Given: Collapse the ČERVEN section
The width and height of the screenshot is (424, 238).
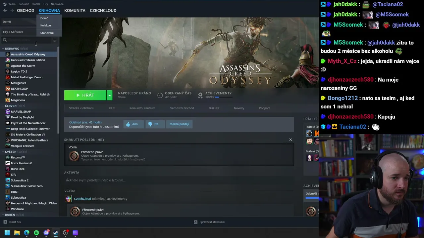Looking at the screenshot, I should coord(3,106).
